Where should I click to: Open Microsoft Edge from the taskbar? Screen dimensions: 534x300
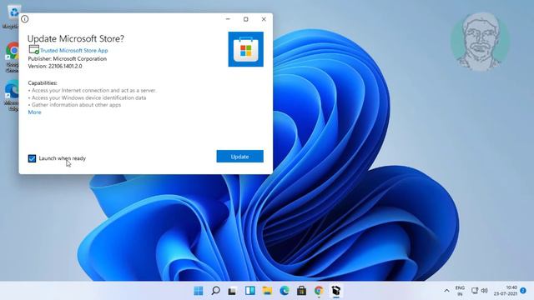click(x=285, y=291)
